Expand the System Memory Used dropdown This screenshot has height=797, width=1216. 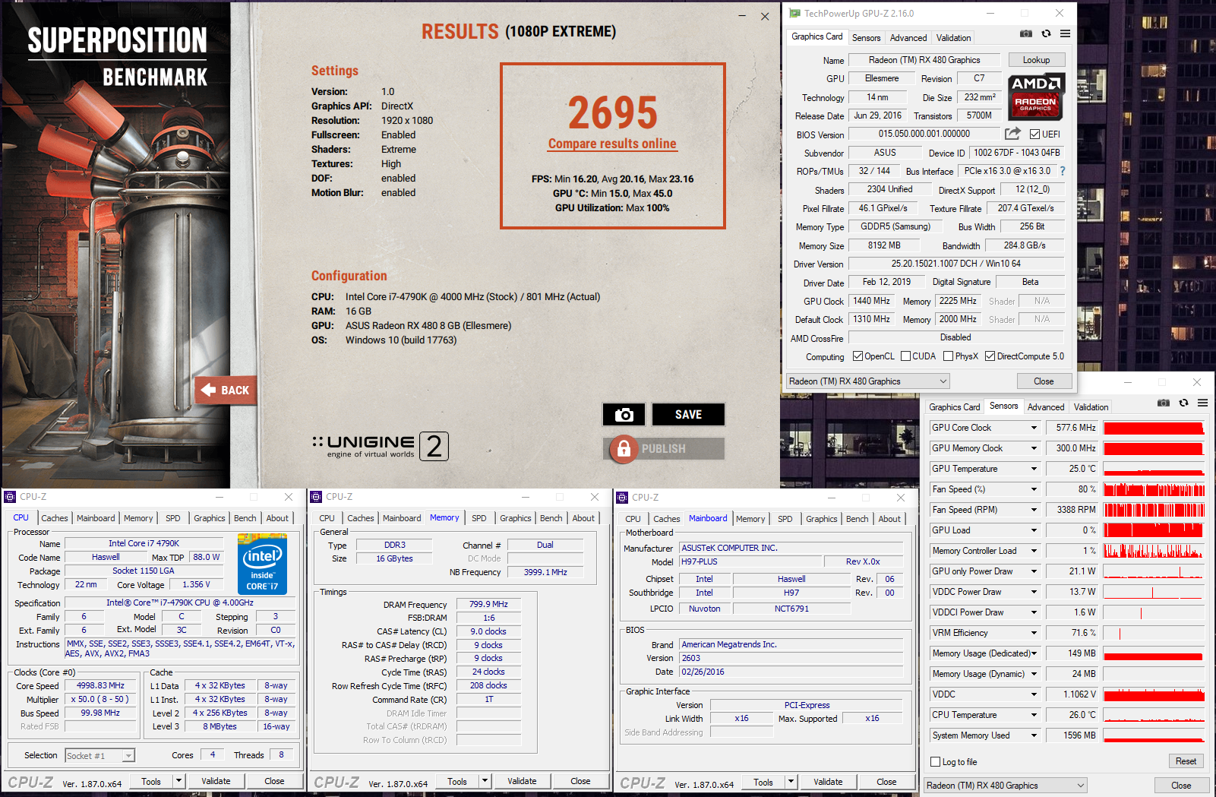click(1034, 735)
